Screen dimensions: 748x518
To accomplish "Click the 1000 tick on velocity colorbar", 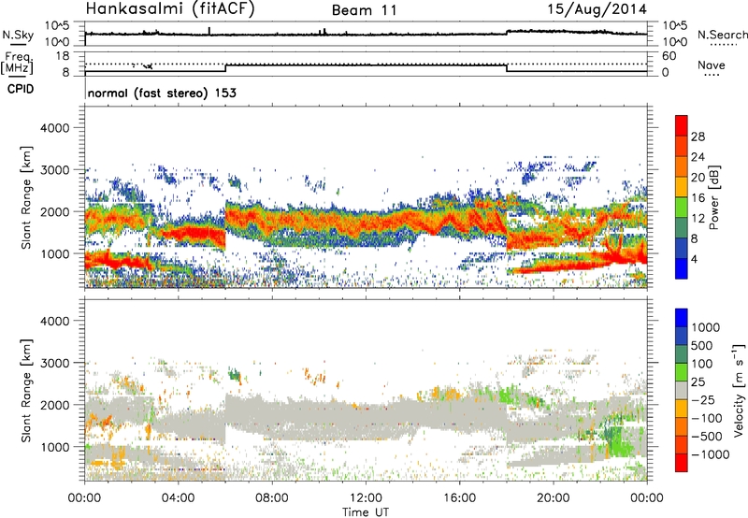I will (x=705, y=327).
